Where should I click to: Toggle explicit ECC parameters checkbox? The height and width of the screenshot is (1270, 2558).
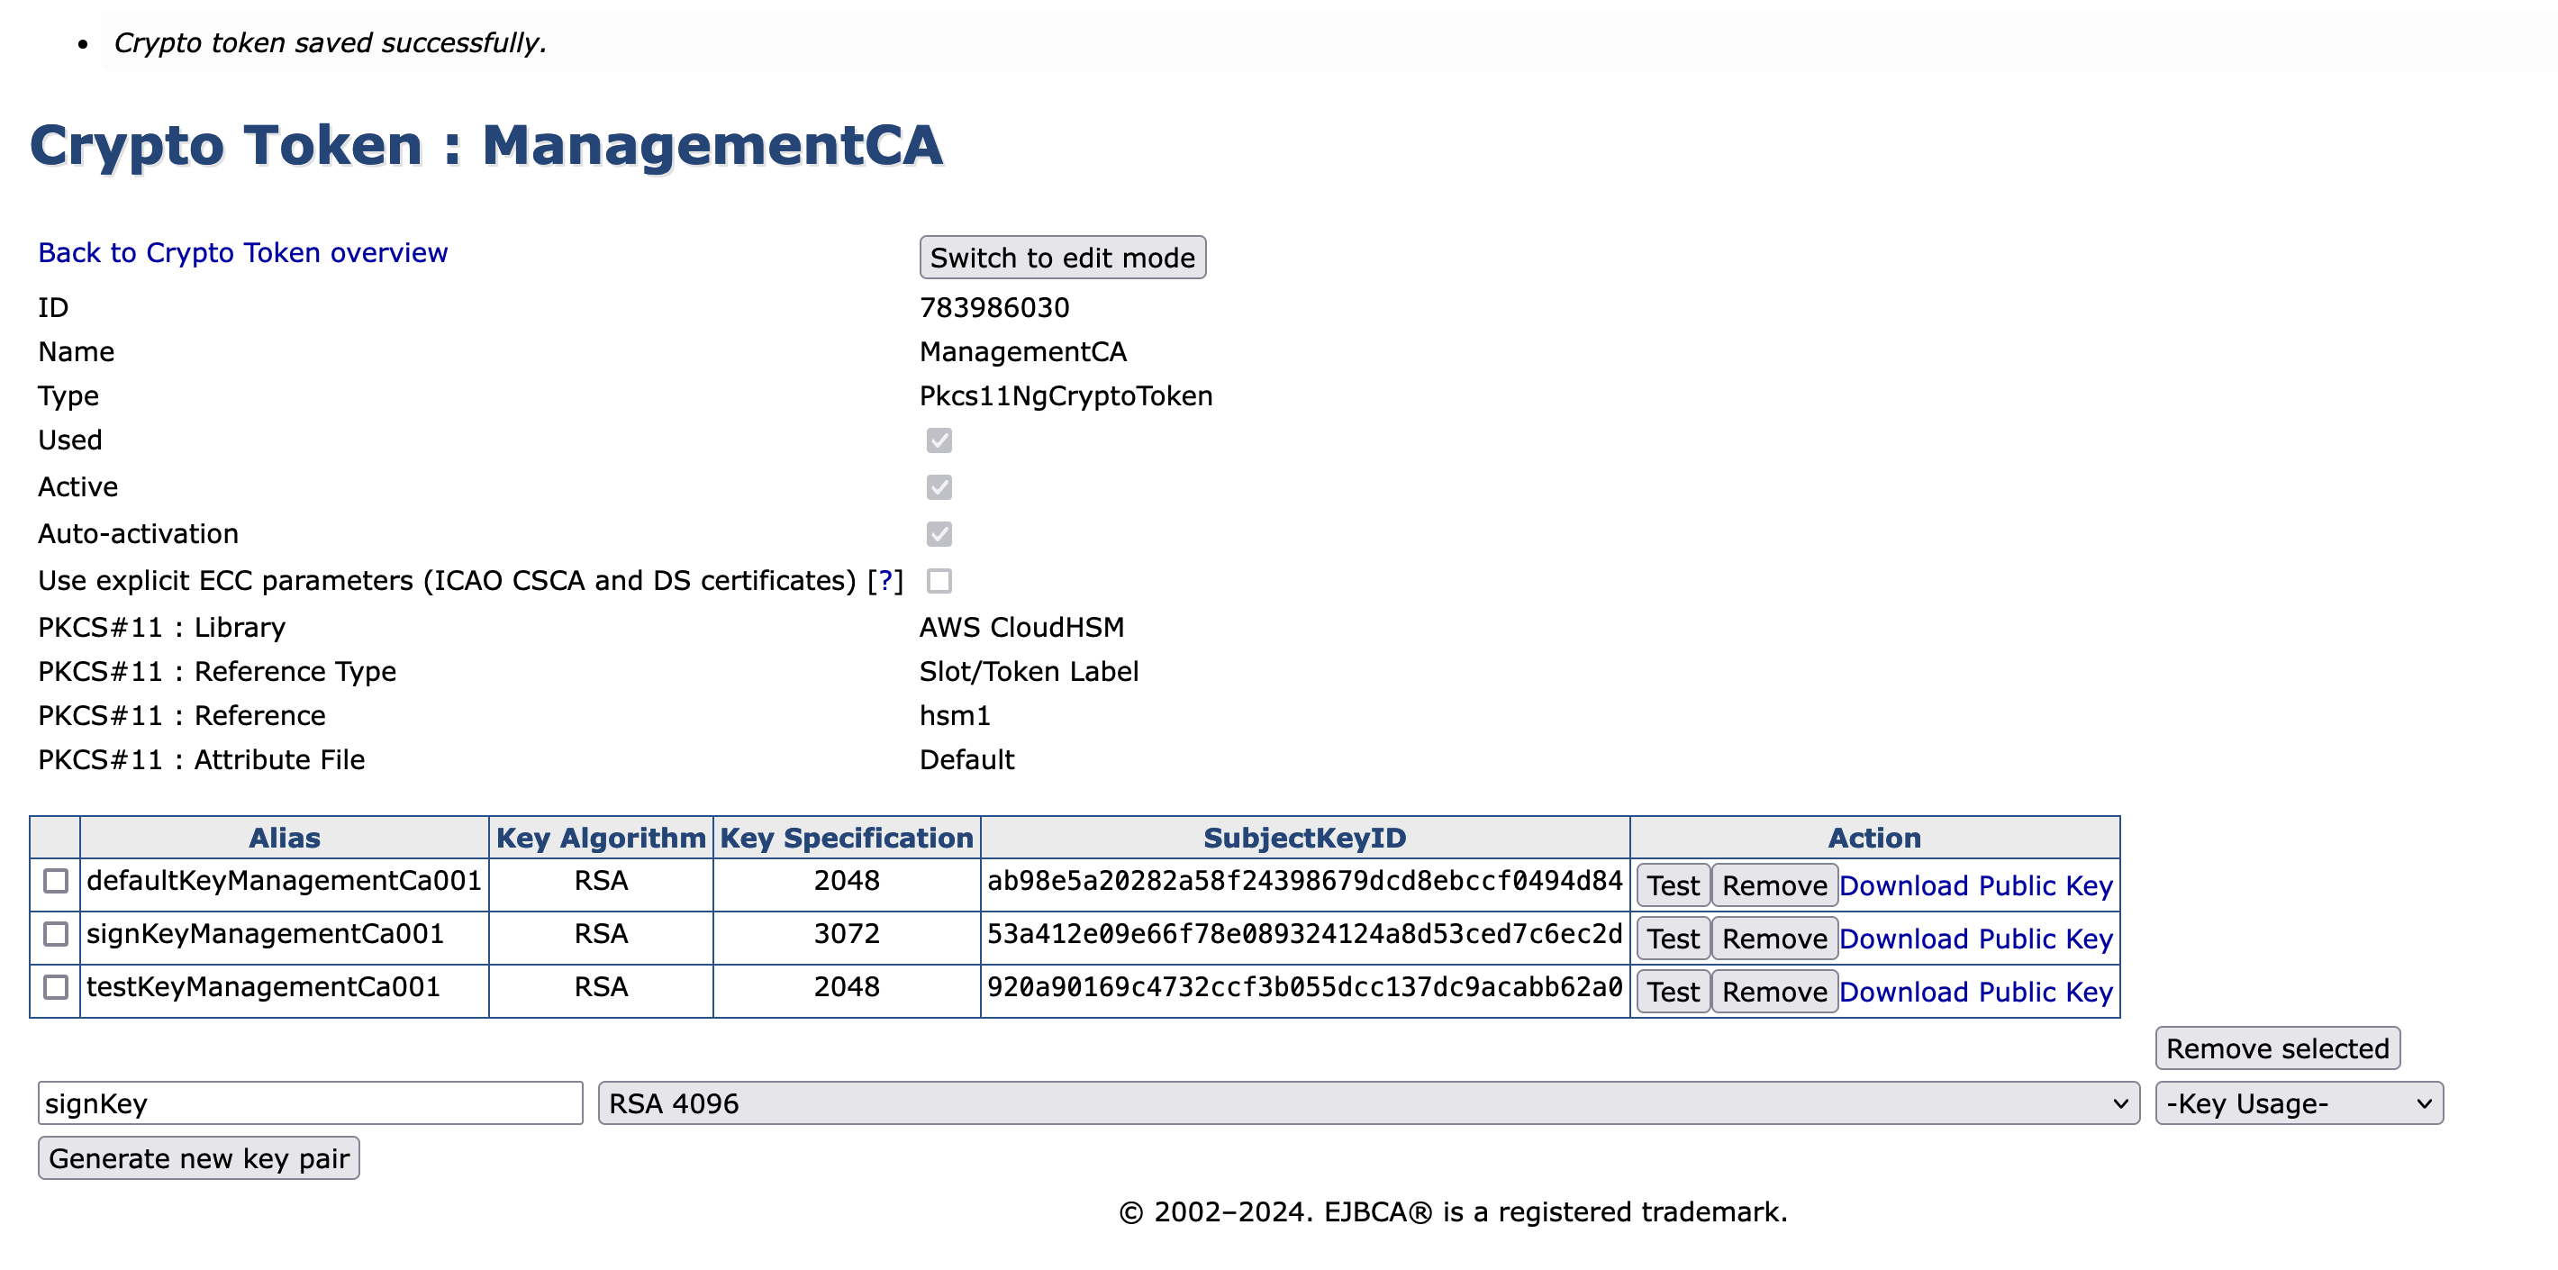(939, 581)
